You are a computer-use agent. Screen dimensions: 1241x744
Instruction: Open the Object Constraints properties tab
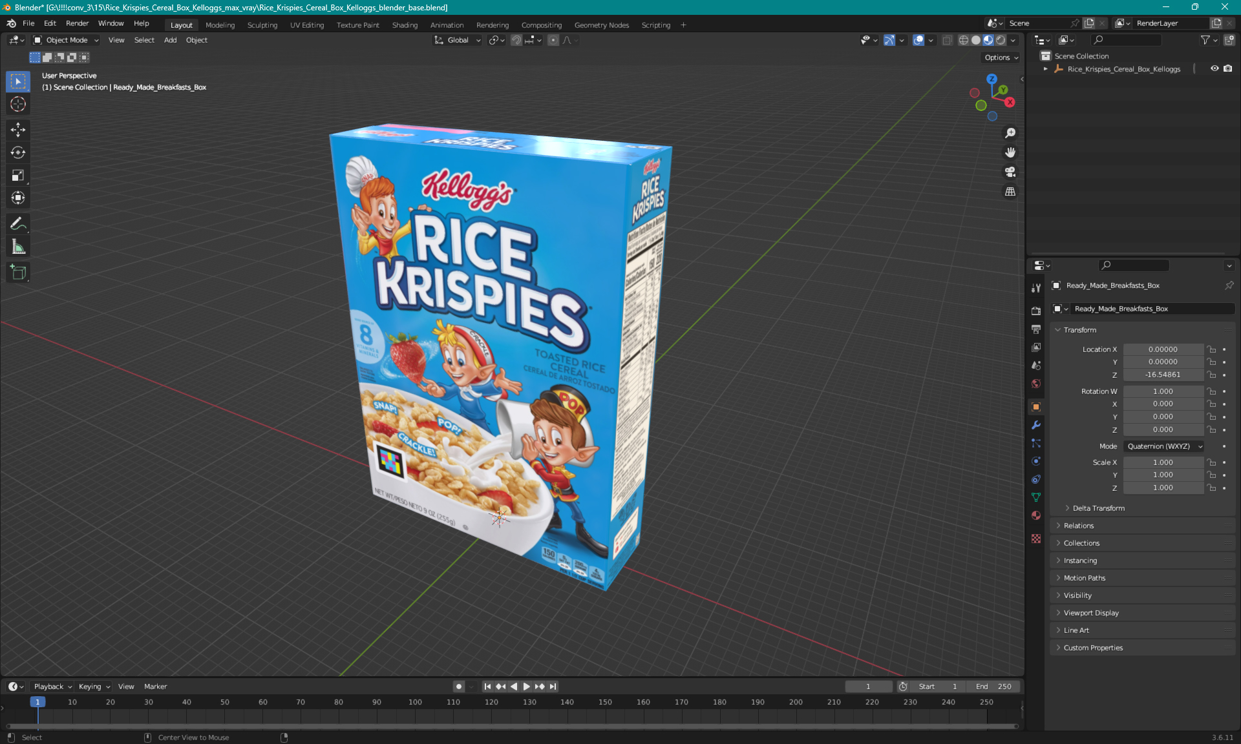(x=1036, y=479)
